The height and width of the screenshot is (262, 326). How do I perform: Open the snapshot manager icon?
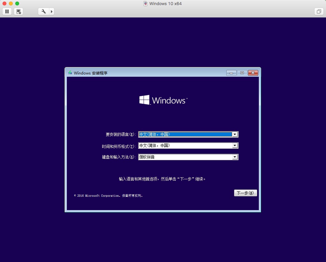[18, 11]
